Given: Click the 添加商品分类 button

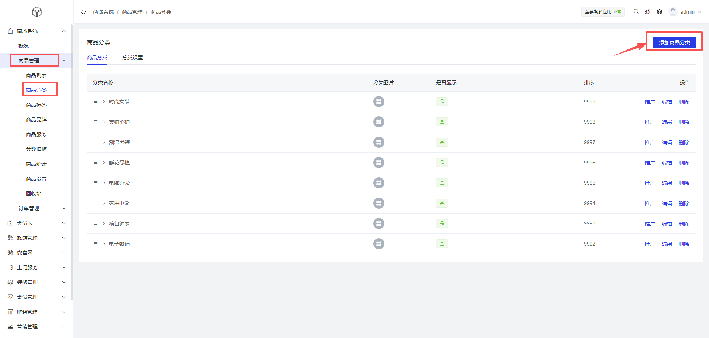Looking at the screenshot, I should (x=674, y=42).
